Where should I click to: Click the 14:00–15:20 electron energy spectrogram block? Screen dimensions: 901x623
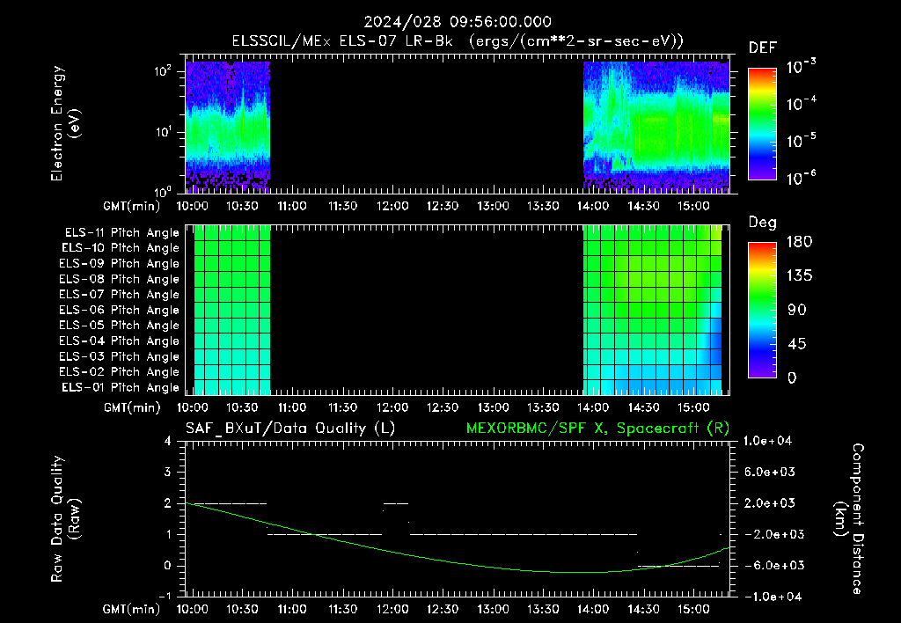[x=656, y=127]
